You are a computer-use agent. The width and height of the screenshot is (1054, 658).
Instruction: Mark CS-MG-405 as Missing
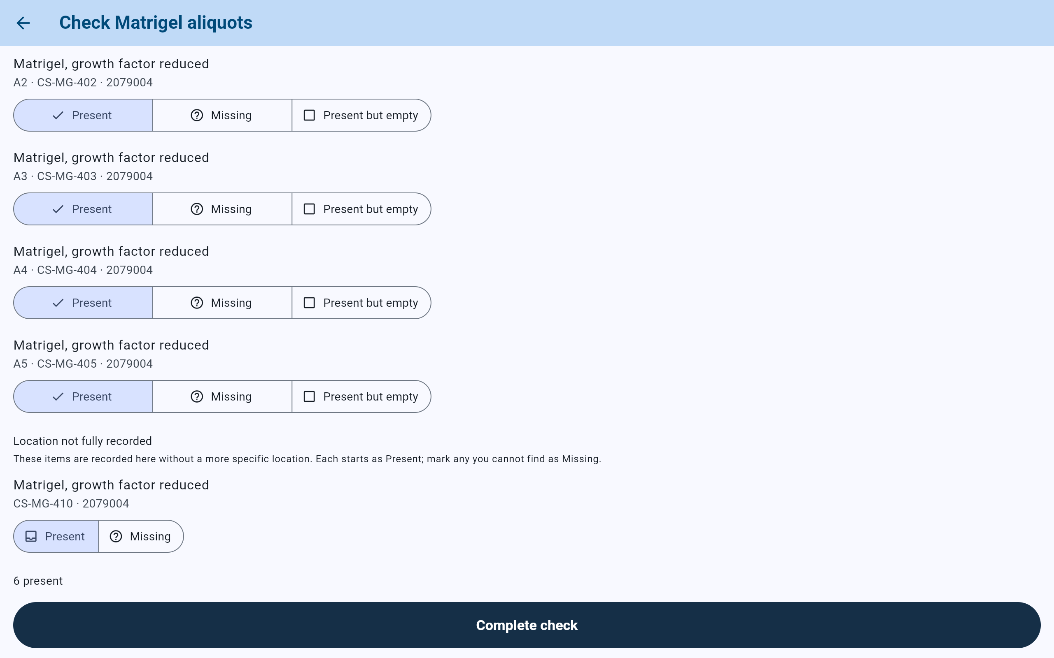coord(222,396)
